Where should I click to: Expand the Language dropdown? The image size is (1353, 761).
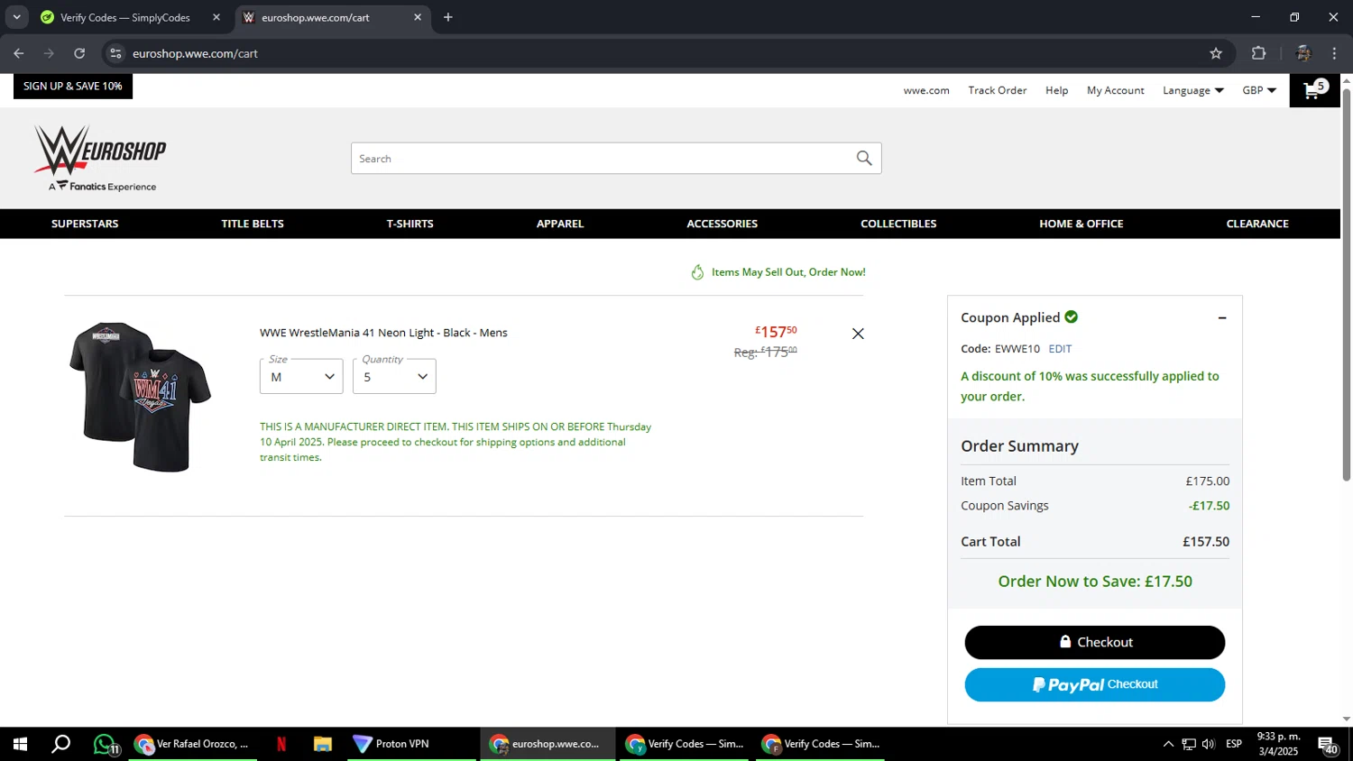(x=1192, y=90)
